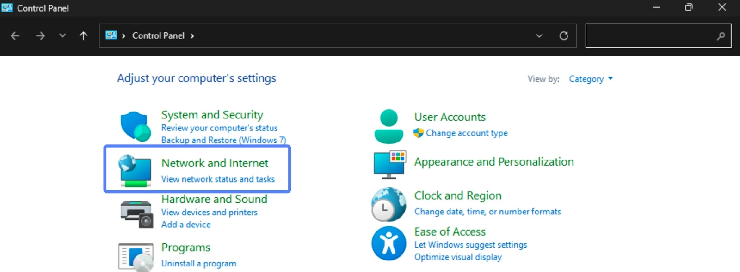Expand the address bar history dropdown
740x272 pixels.
(539, 36)
